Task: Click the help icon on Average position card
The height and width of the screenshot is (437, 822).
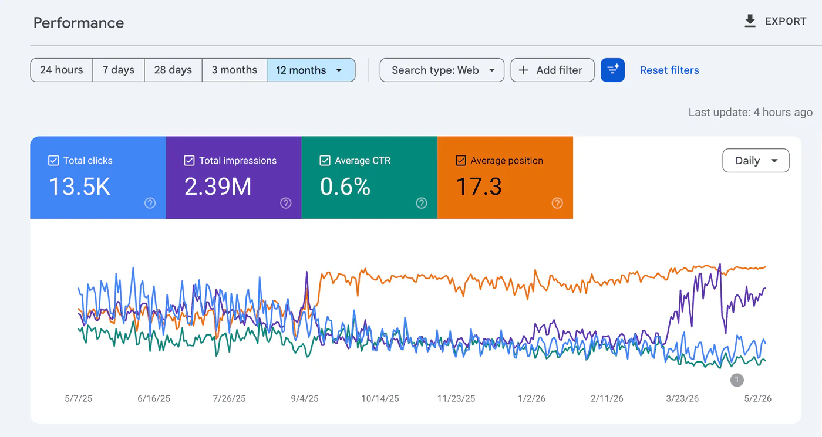Action: point(557,203)
